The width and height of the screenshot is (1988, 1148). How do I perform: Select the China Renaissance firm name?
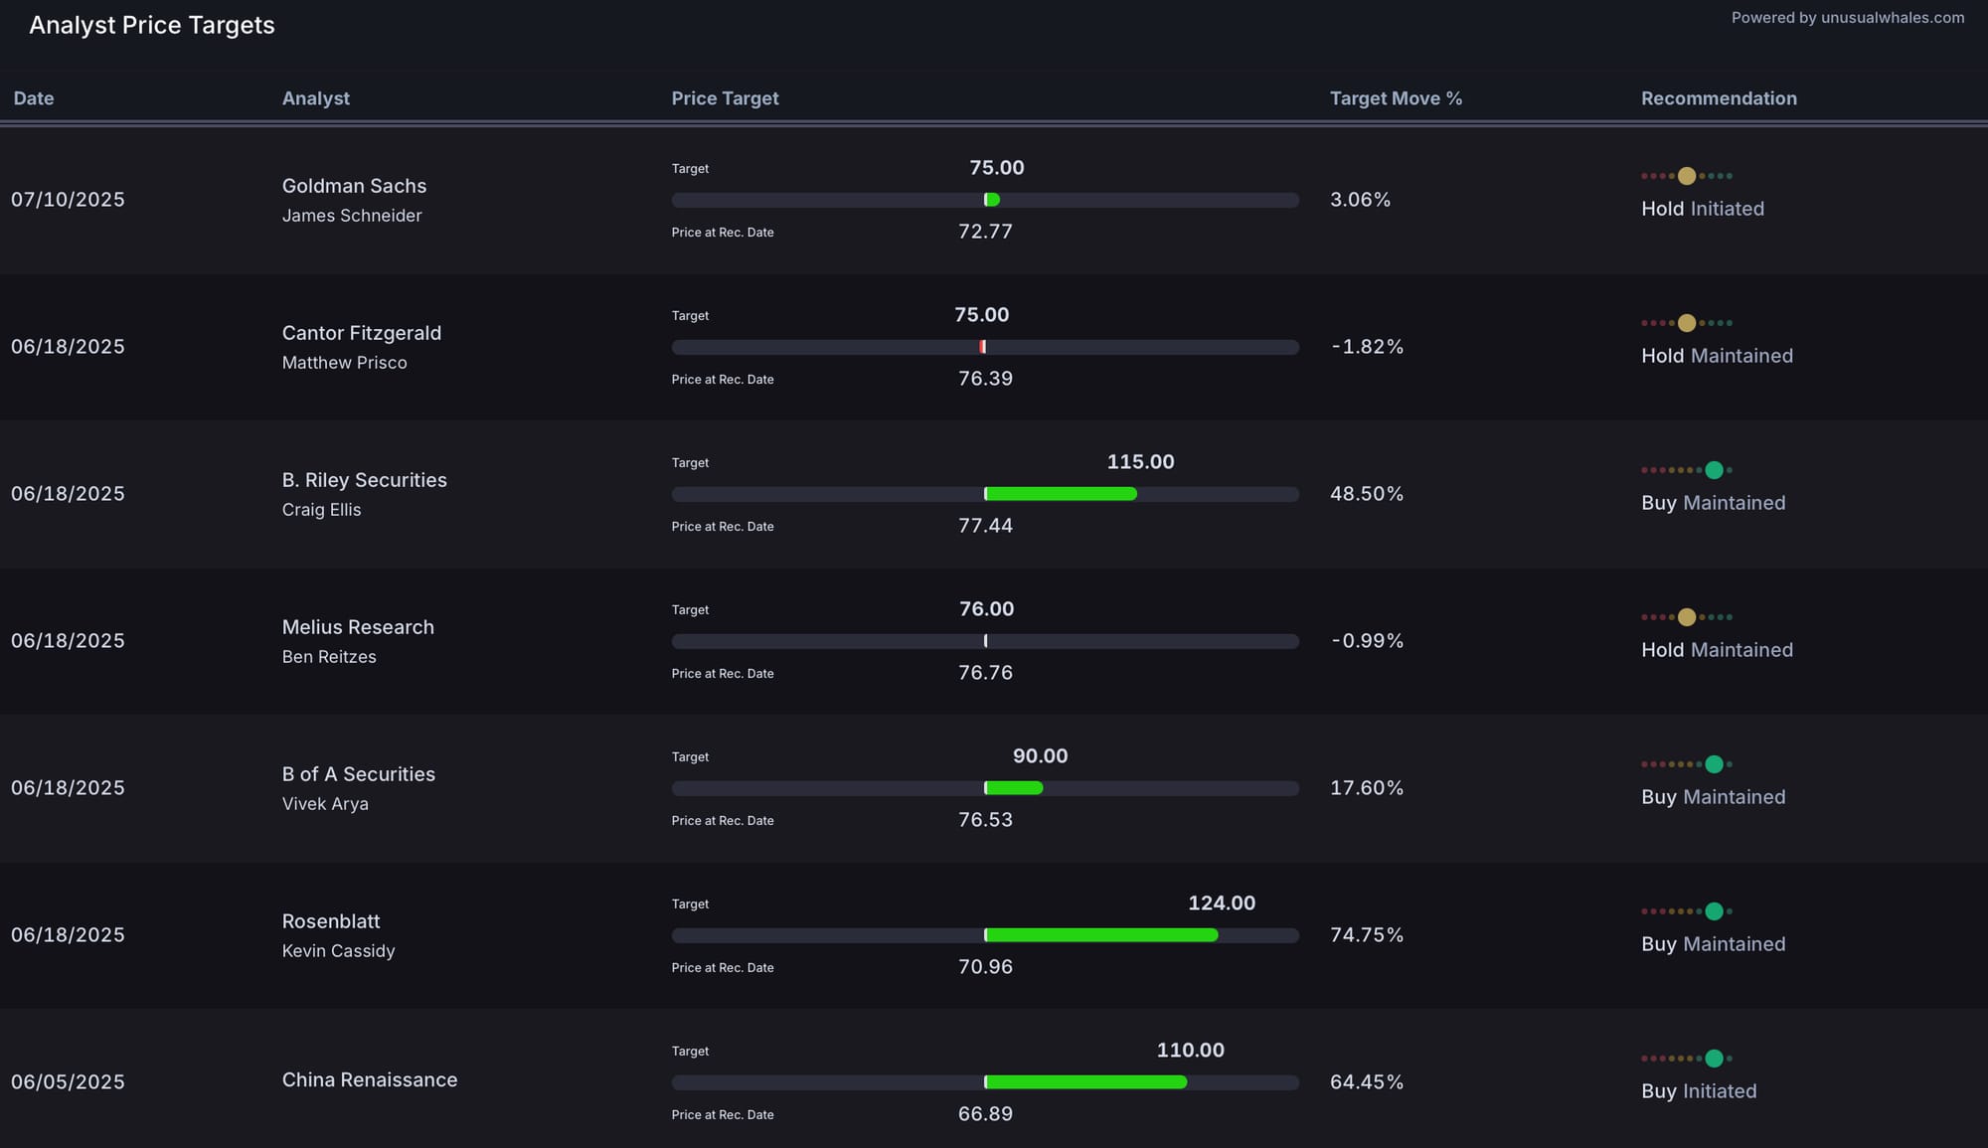[370, 1079]
